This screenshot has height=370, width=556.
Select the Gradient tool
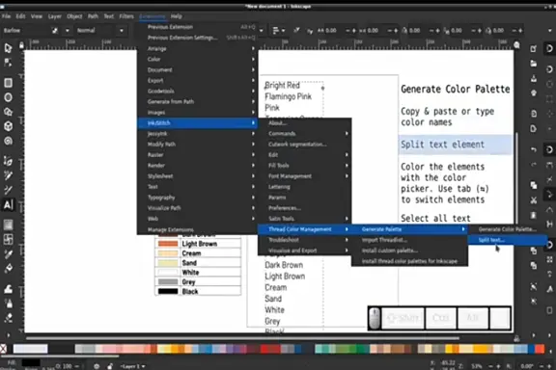8,225
